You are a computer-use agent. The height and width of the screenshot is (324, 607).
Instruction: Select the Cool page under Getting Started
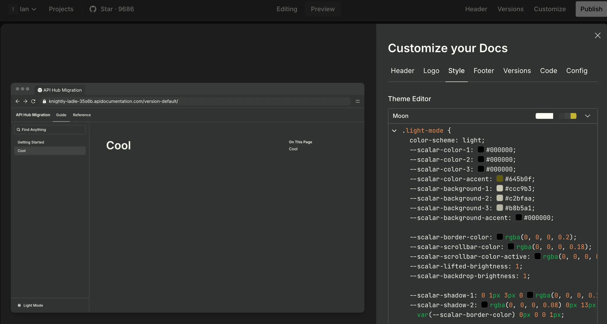21,151
